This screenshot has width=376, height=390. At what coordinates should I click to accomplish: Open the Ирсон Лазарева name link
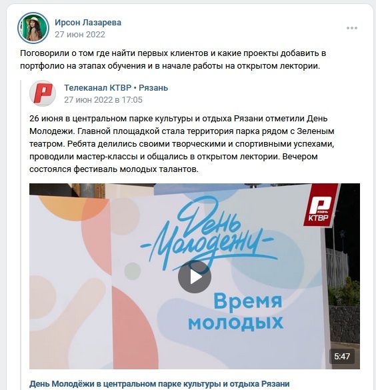pyautogui.click(x=88, y=23)
